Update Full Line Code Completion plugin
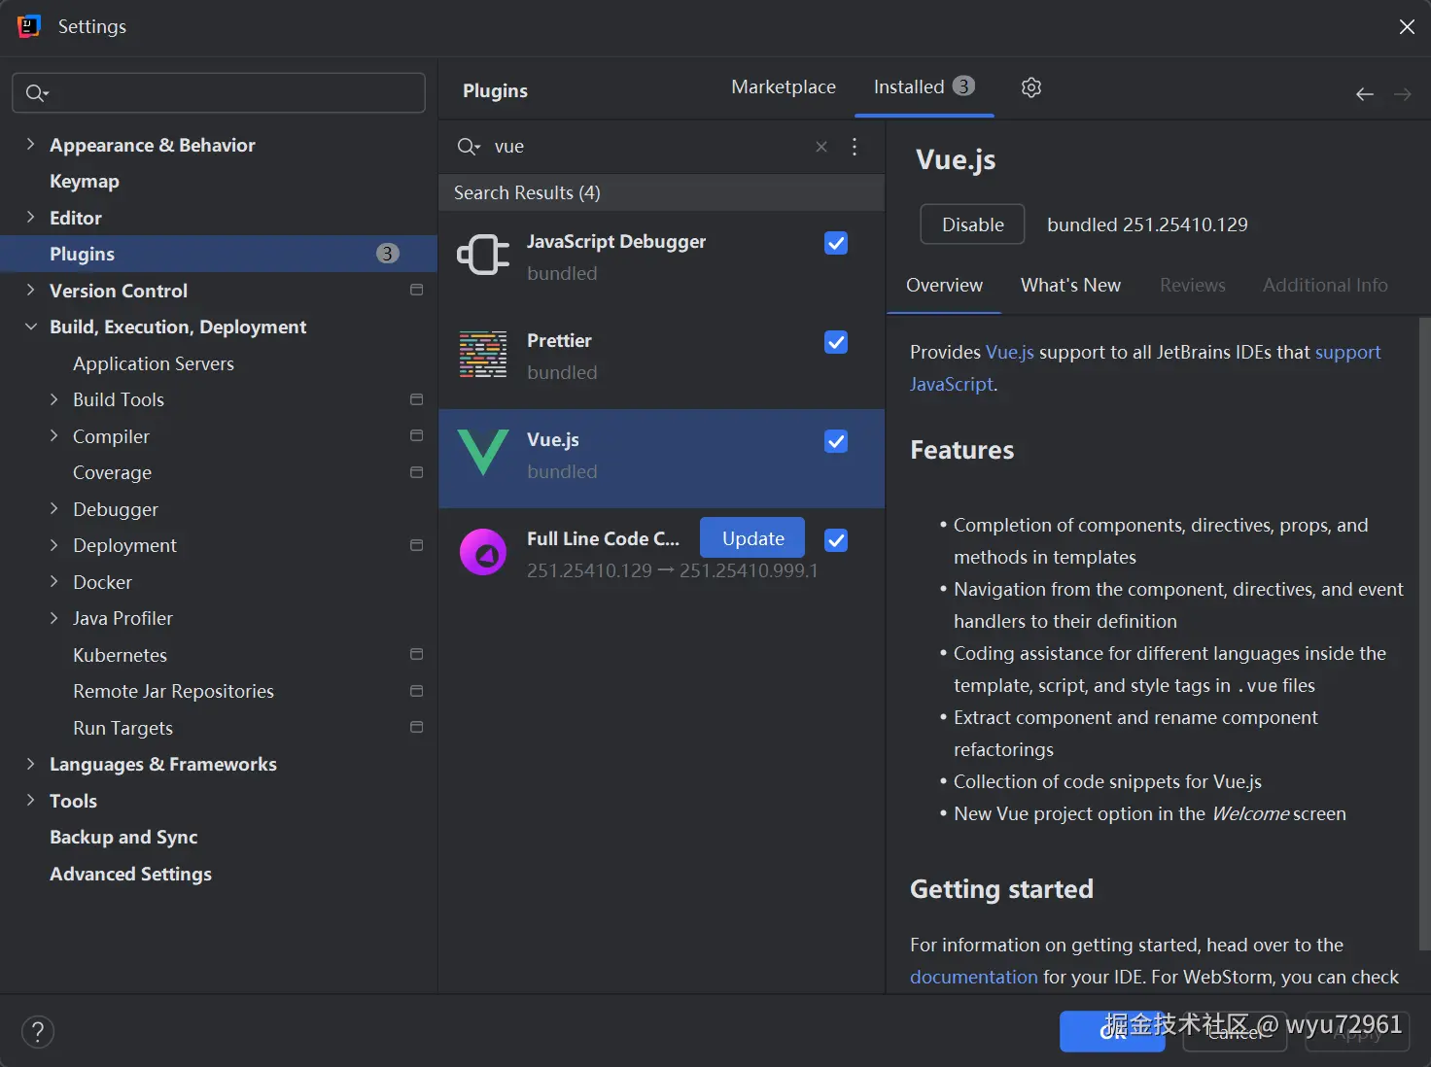The height and width of the screenshot is (1067, 1431). [752, 538]
